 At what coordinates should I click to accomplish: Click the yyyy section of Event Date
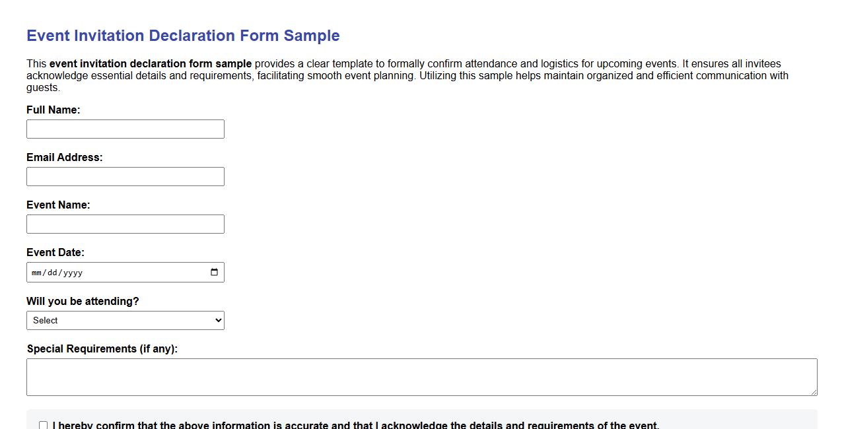[74, 272]
